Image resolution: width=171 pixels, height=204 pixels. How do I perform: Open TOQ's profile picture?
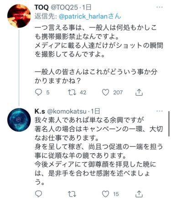(19, 16)
